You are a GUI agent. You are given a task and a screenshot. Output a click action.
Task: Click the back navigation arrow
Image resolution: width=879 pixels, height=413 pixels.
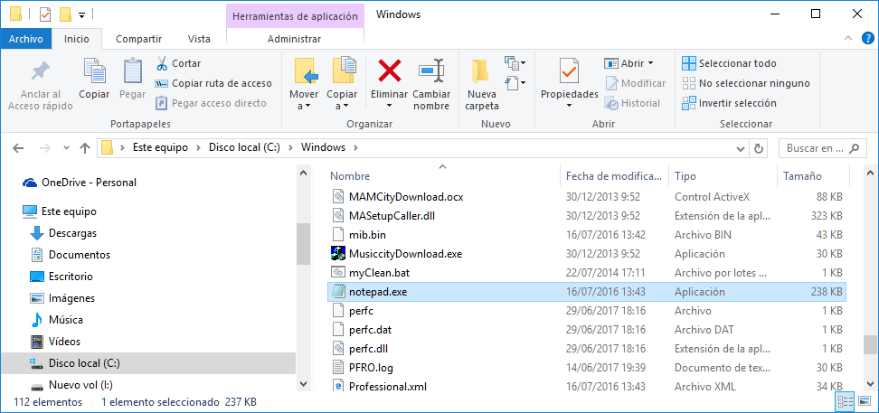click(x=18, y=148)
